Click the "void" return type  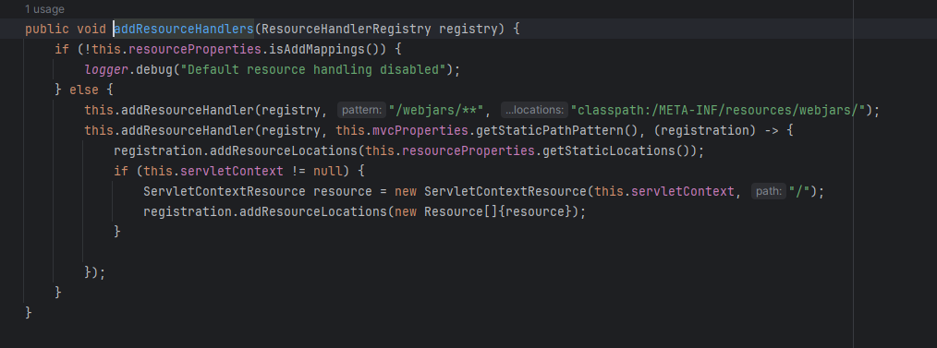(91, 29)
